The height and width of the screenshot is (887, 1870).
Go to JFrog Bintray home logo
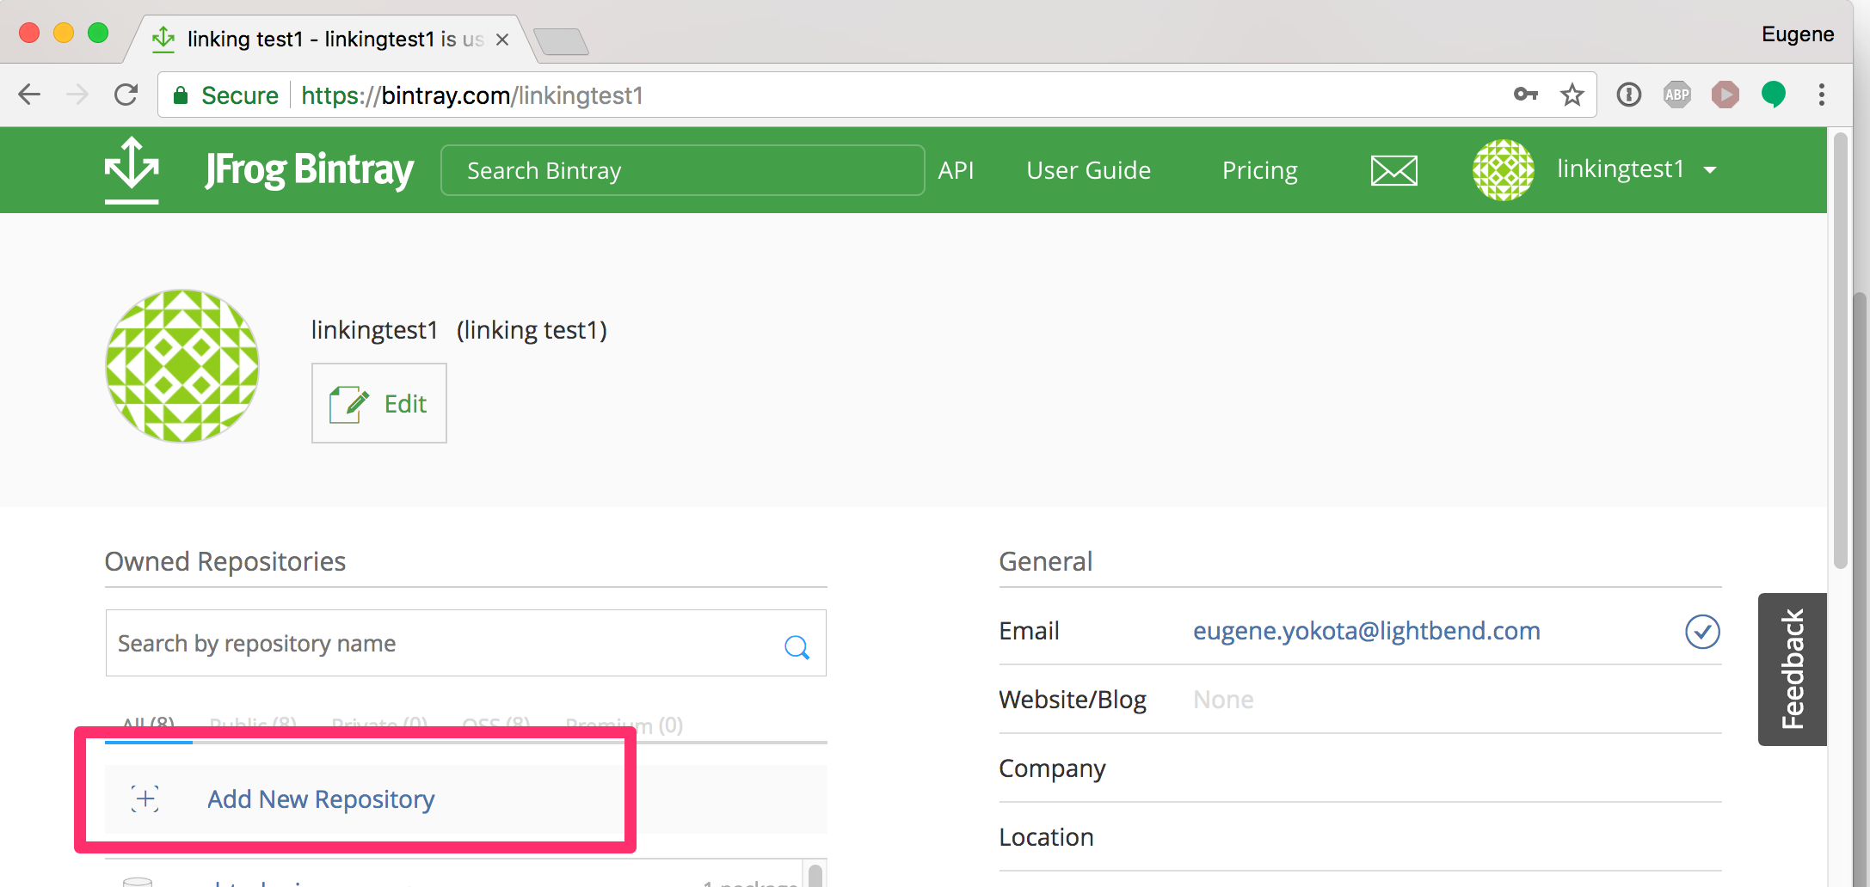[x=310, y=169]
